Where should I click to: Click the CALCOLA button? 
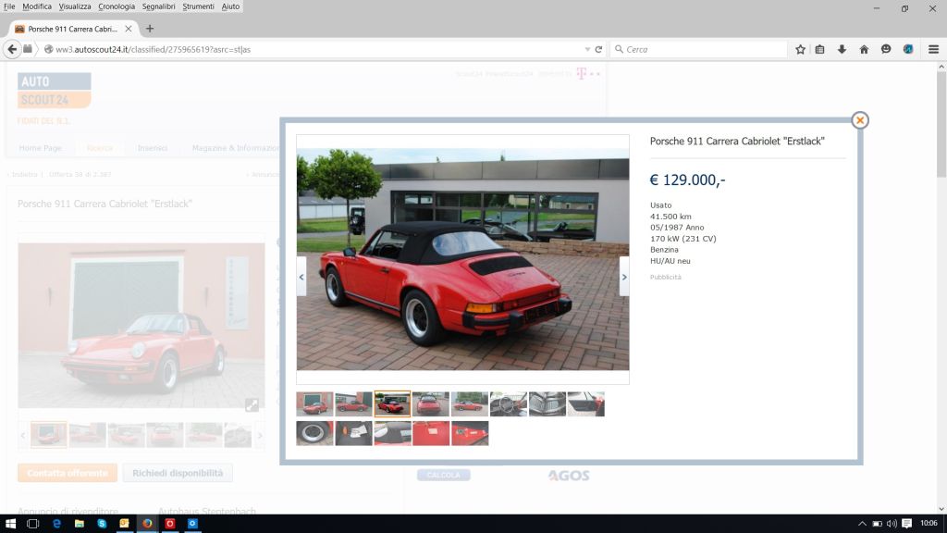(x=443, y=475)
